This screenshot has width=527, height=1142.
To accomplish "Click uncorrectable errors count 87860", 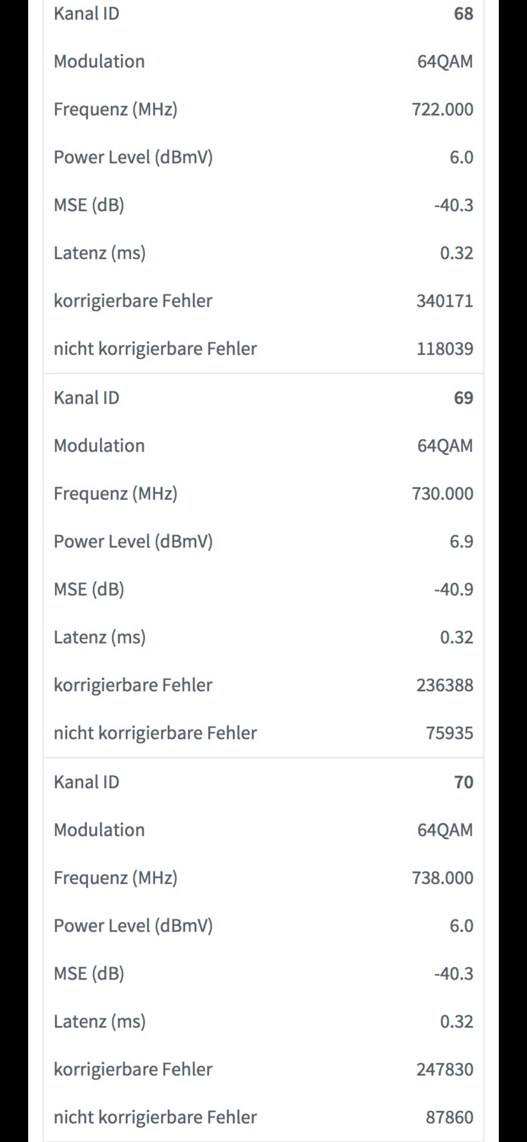I will [449, 1117].
